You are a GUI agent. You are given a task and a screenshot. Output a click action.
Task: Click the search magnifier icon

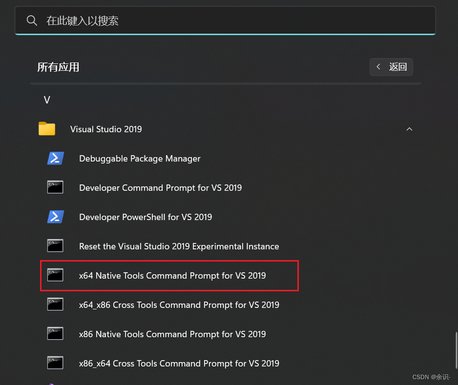click(32, 20)
